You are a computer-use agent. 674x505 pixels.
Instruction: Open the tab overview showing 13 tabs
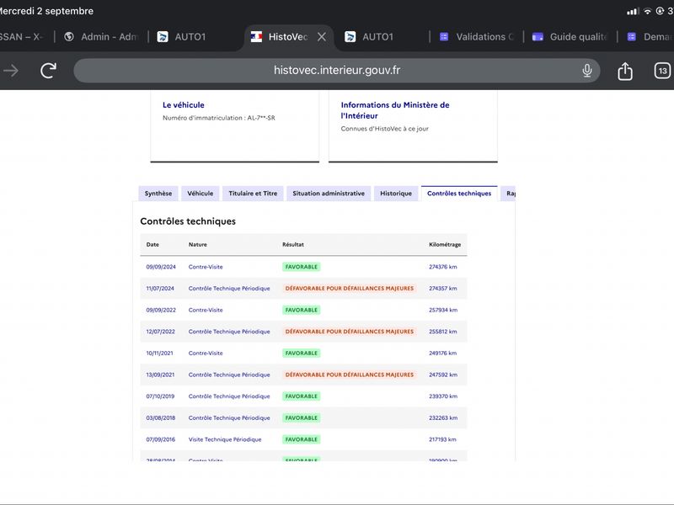[x=662, y=71]
